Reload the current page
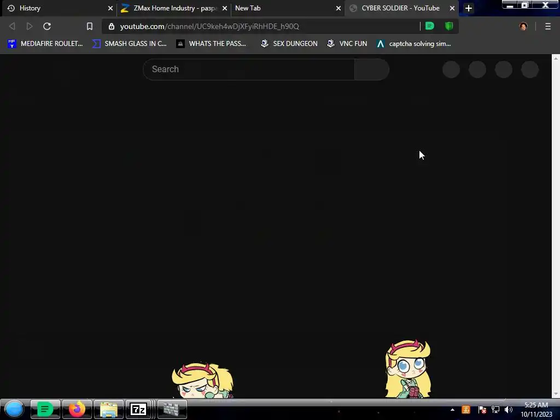The width and height of the screenshot is (560, 420). click(x=47, y=26)
